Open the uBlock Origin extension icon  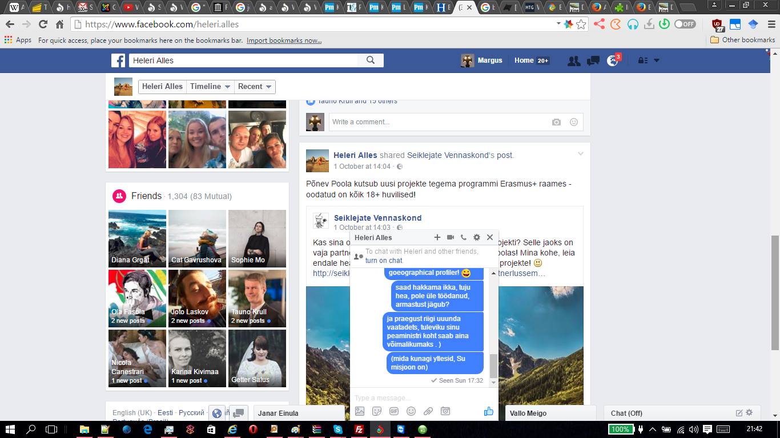tap(717, 25)
